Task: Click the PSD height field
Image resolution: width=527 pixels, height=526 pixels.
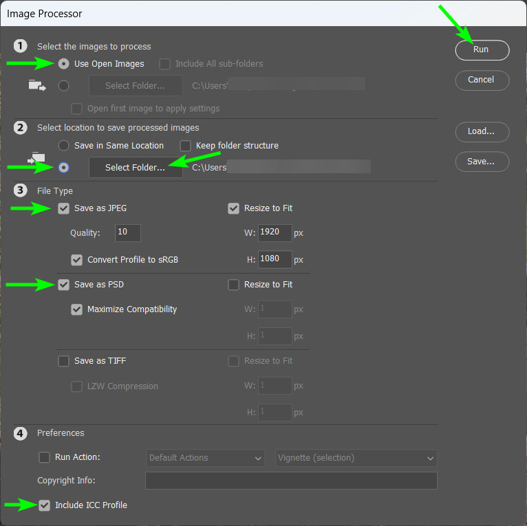Action: (275, 336)
